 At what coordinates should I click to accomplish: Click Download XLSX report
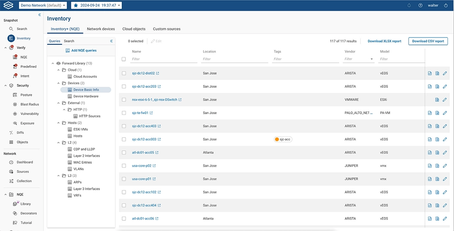(x=385, y=41)
